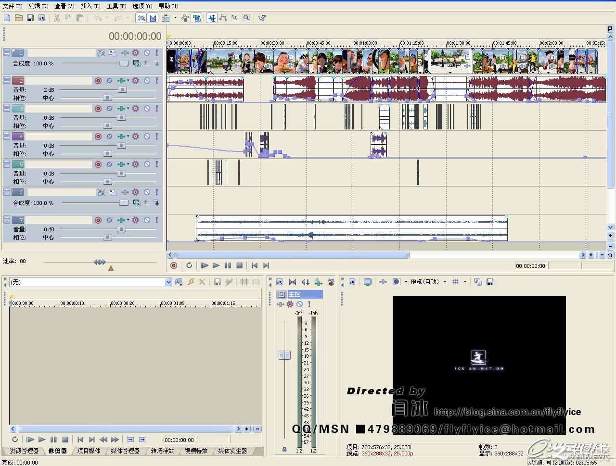
Task: Toggle Automatic Crossfades button in toolbar
Action: point(153,18)
